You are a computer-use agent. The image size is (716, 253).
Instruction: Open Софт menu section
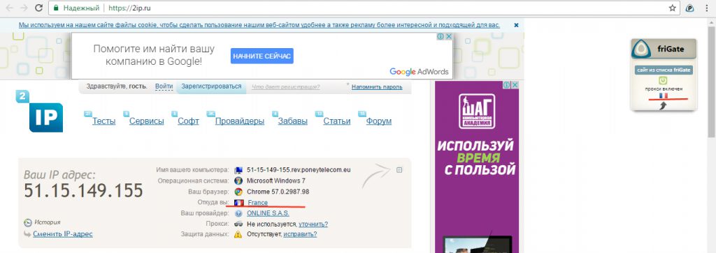188,121
